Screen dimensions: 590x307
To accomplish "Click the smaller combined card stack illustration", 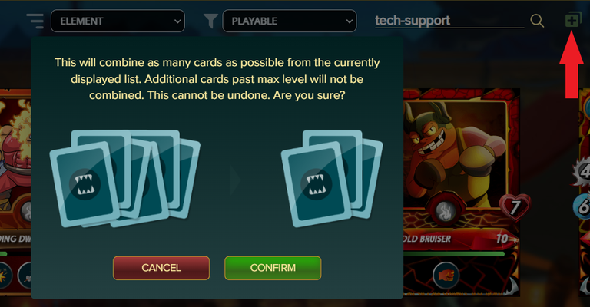I will point(332,179).
